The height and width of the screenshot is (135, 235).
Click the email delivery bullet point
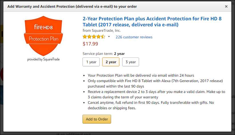(141, 76)
